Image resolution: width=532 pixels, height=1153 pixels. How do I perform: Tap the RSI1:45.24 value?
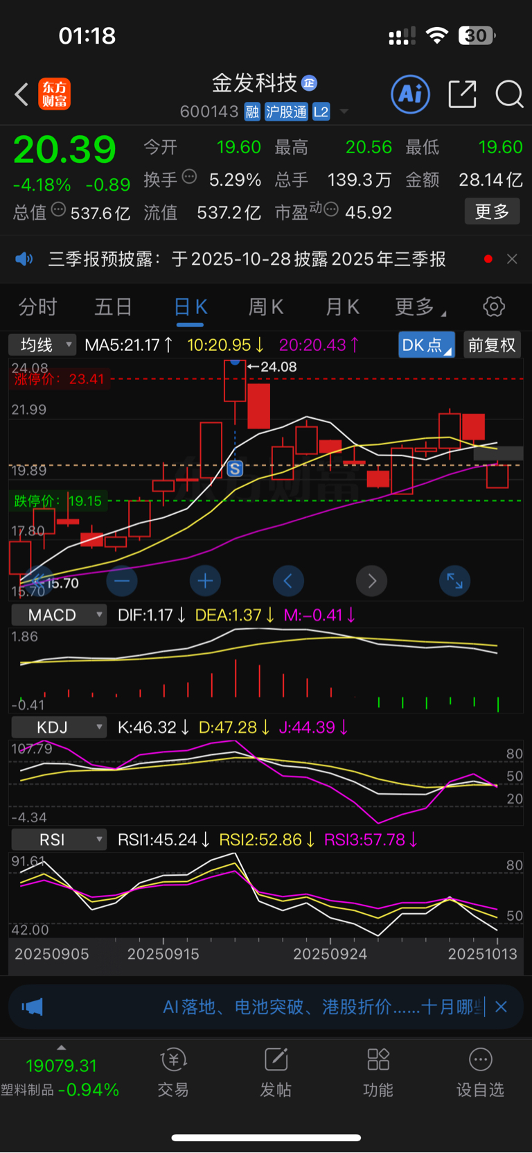pos(163,840)
